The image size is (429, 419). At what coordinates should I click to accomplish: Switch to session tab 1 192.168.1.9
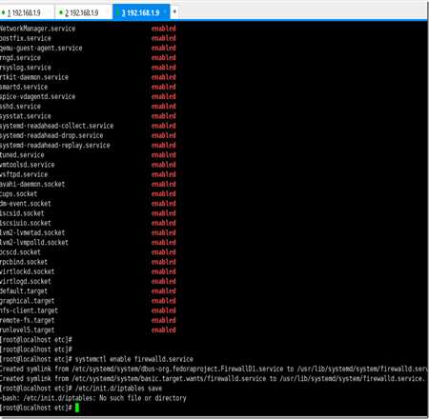(x=27, y=12)
